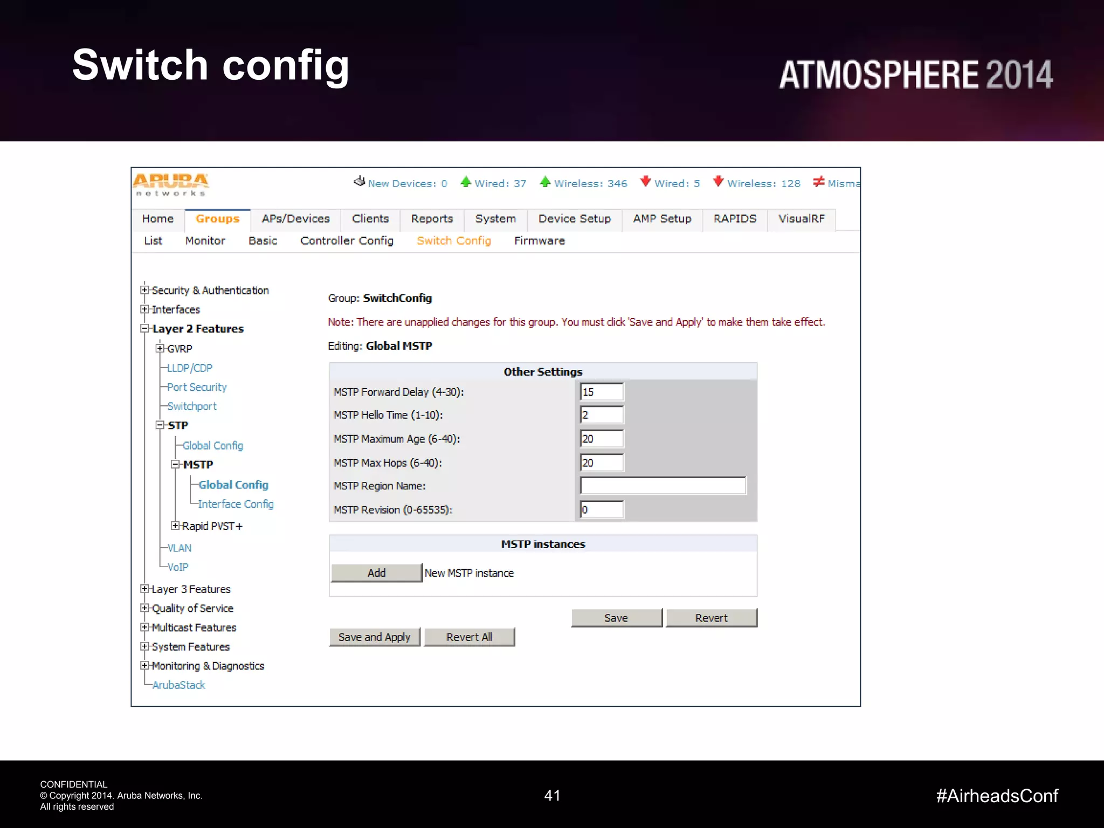Open LLDP/CDP in the tree
Viewport: 1104px width, 828px height.
pyautogui.click(x=190, y=368)
